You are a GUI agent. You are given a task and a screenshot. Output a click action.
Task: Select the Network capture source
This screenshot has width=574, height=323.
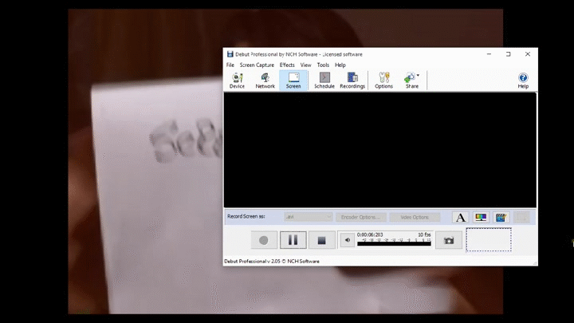click(x=265, y=80)
